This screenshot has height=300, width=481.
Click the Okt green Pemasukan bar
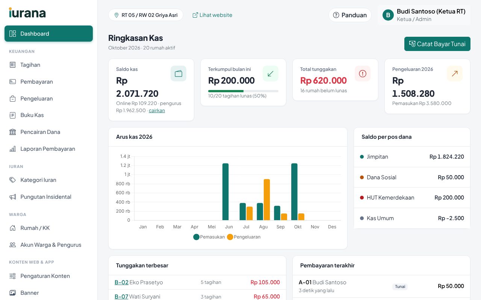tap(294, 192)
